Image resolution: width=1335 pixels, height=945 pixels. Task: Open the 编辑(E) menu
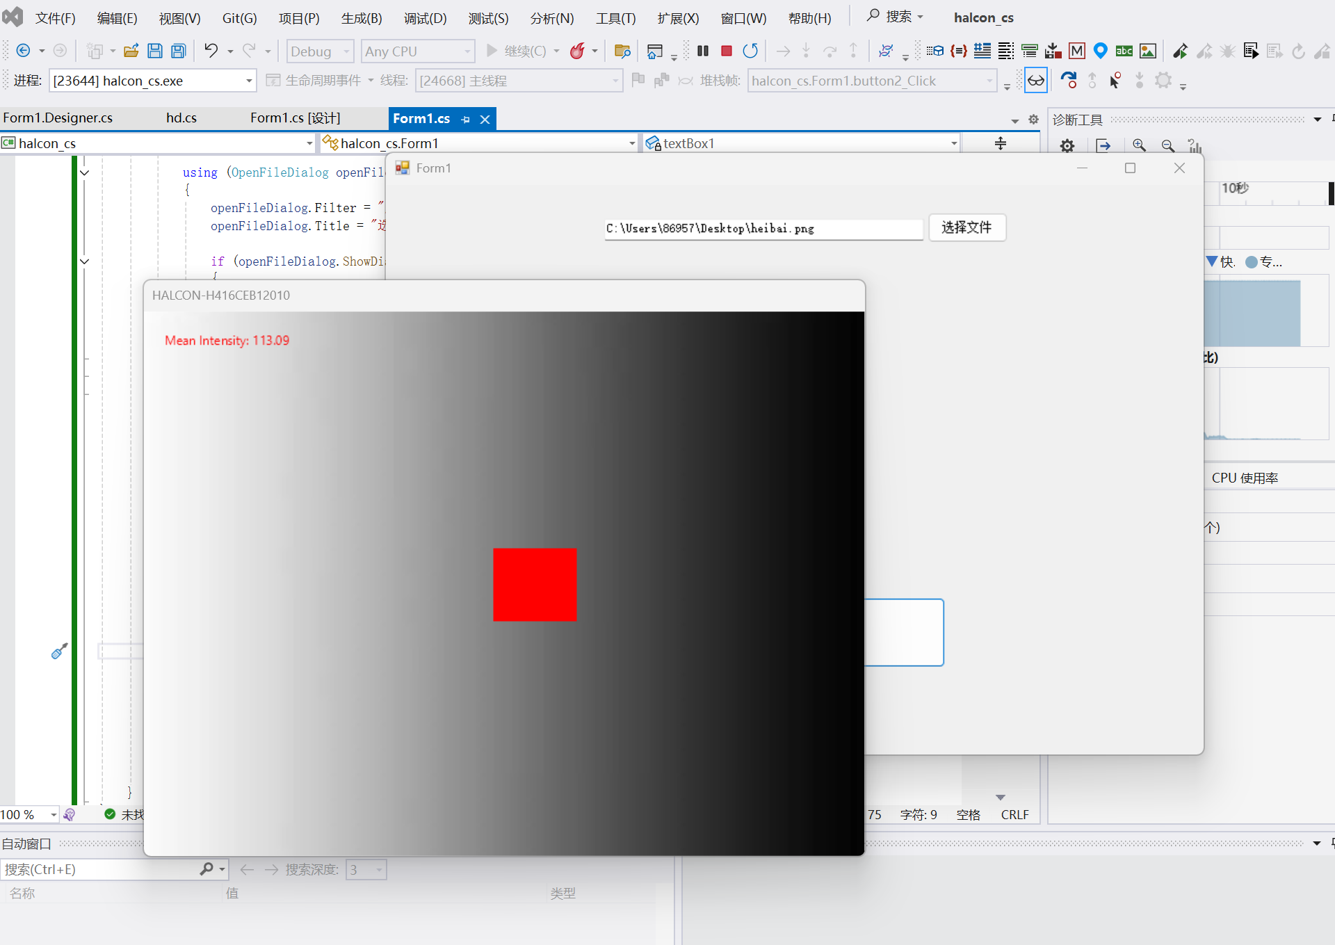click(117, 18)
